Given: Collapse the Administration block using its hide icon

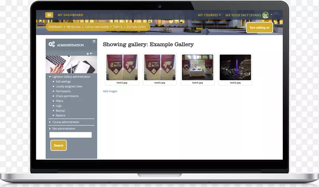Looking at the screenshot, I should (94, 42).
